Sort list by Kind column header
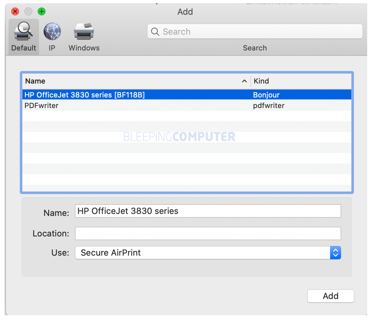The width and height of the screenshot is (372, 320). [x=301, y=81]
